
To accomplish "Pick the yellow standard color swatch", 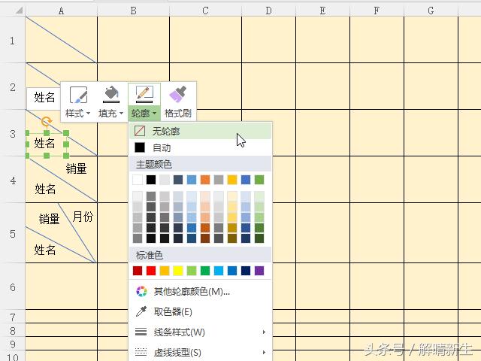I will [178, 271].
